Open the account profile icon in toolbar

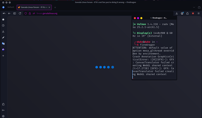point(182,13)
